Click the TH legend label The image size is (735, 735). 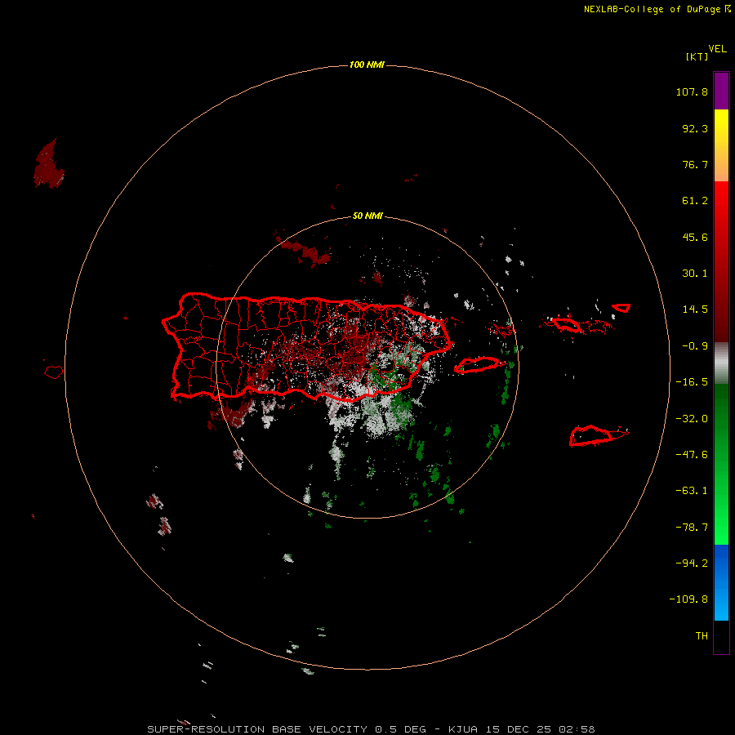pos(702,636)
